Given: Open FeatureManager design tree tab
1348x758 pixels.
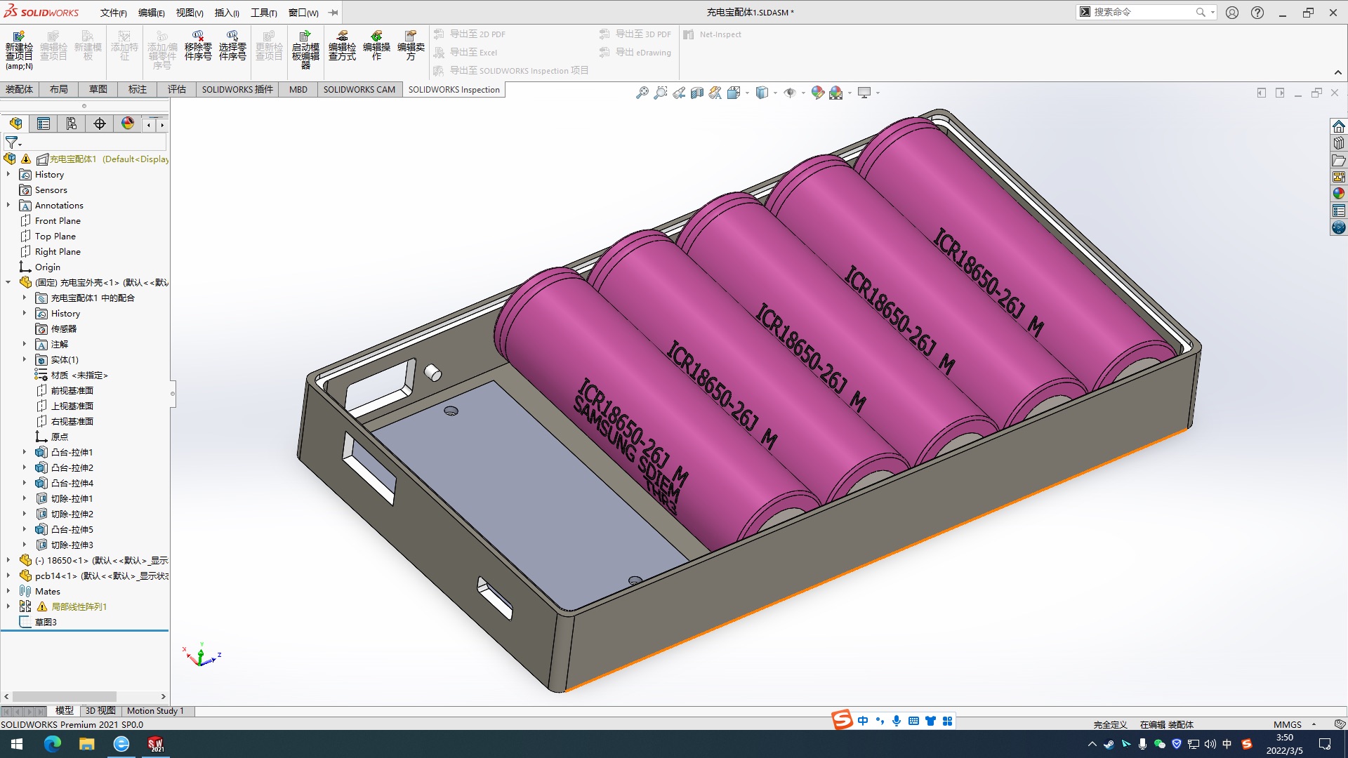Looking at the screenshot, I should coord(15,124).
